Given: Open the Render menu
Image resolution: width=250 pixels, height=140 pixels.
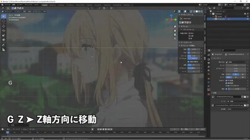Looking at the screenshot, I should coord(20,5).
